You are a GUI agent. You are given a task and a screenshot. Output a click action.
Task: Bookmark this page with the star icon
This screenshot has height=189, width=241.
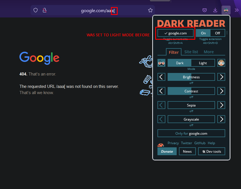point(150,10)
